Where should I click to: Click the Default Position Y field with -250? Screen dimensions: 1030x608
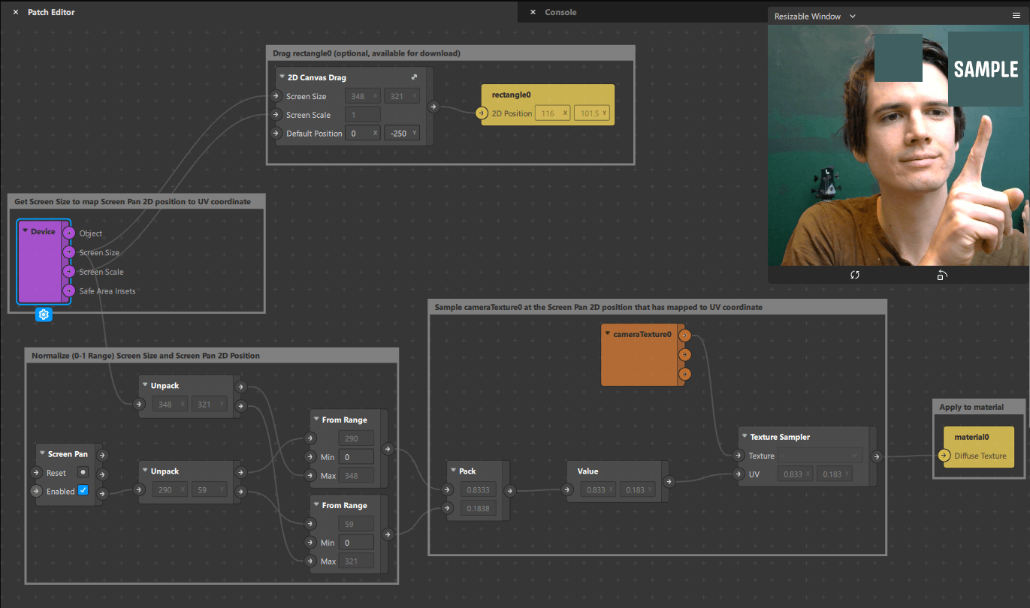click(x=401, y=134)
